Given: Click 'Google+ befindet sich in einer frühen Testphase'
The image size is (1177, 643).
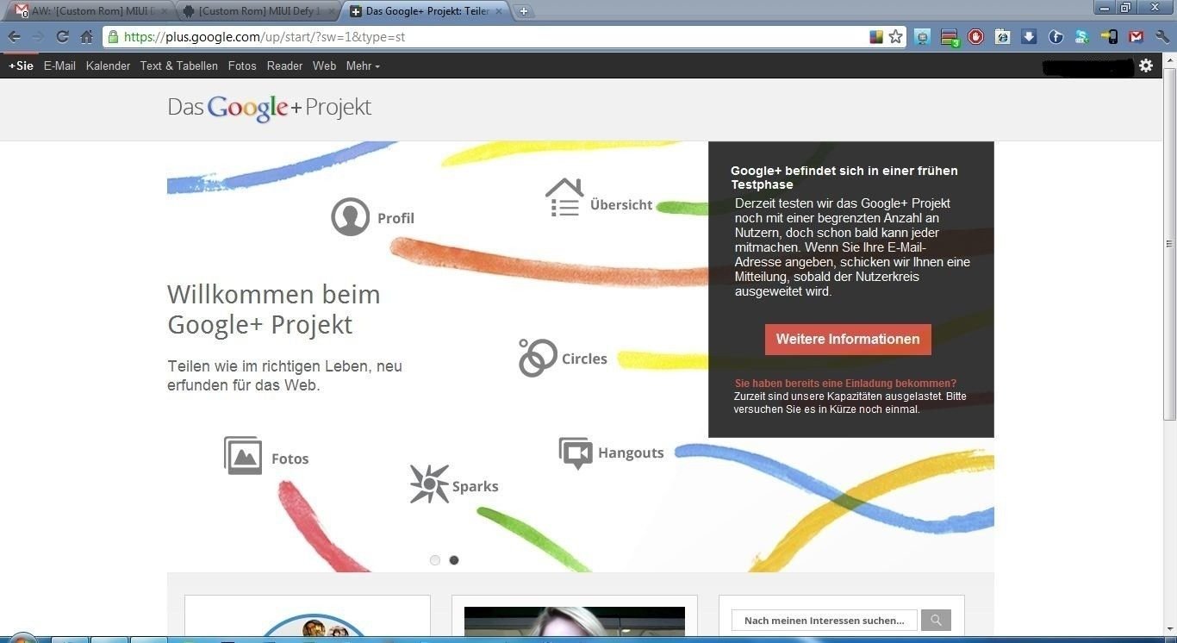Looking at the screenshot, I should tap(844, 178).
